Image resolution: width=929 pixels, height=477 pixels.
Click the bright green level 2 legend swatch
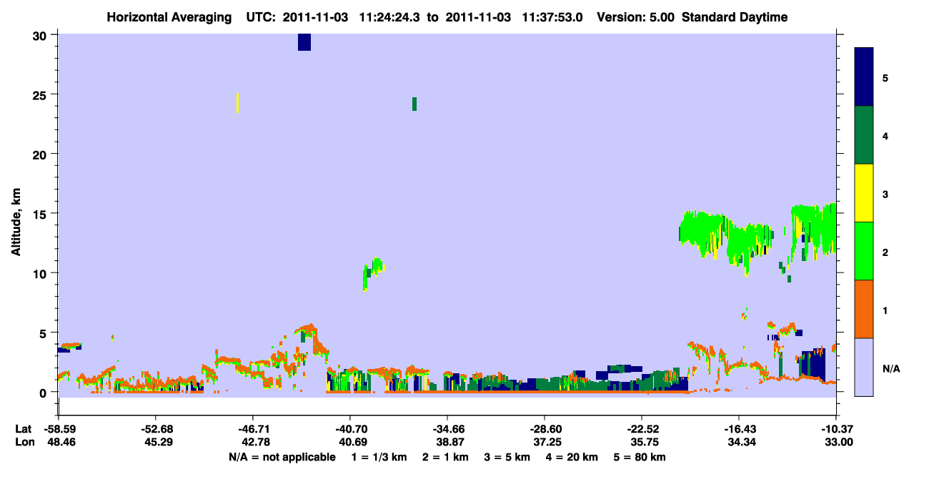pos(864,251)
